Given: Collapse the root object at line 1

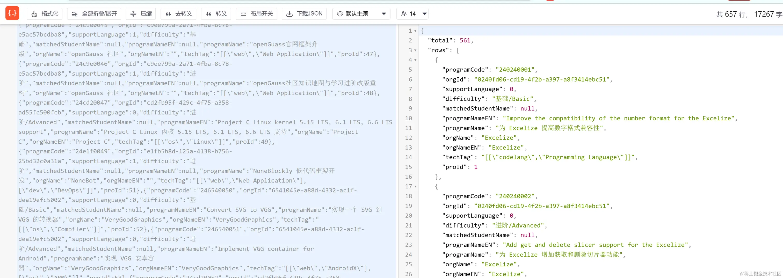Looking at the screenshot, I should tap(415, 31).
